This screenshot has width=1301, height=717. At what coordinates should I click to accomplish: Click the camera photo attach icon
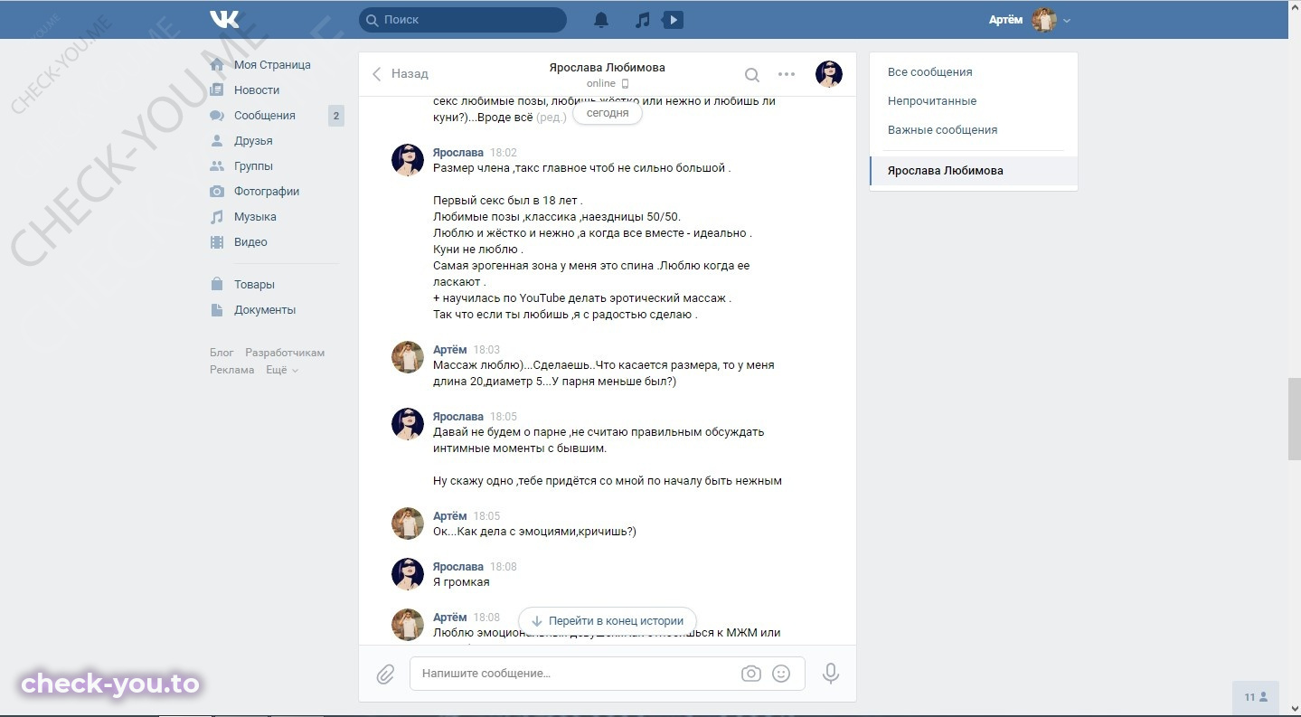coord(751,674)
